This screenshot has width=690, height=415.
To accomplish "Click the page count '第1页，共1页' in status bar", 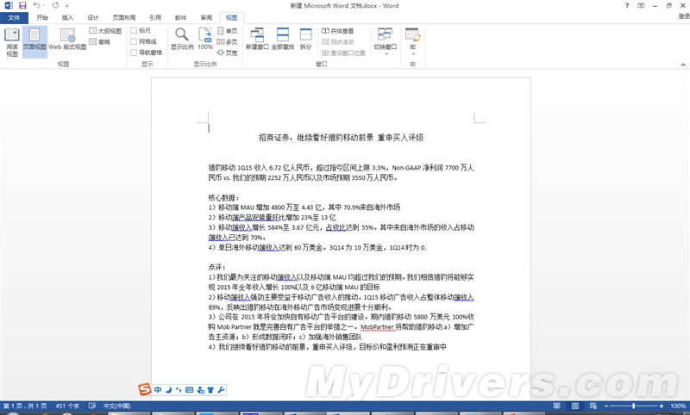I will [25, 406].
